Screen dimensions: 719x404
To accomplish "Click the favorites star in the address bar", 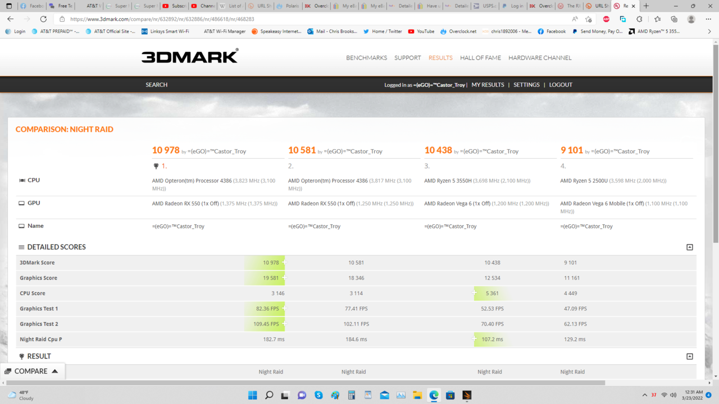I will (588, 18).
